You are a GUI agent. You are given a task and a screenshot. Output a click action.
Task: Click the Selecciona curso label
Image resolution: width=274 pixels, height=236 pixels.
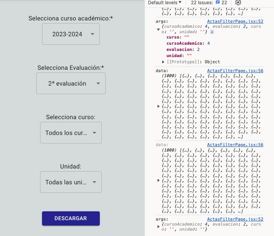coord(71,117)
